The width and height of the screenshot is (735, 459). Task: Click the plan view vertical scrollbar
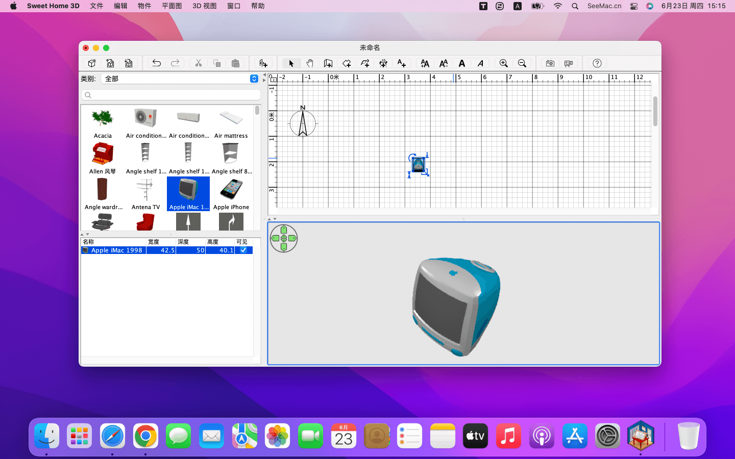point(655,111)
